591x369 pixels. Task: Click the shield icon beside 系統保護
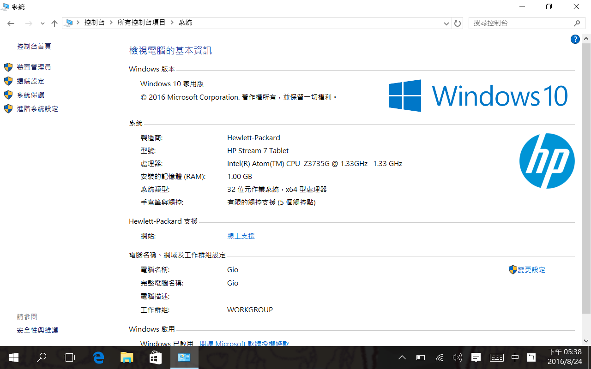[8, 95]
